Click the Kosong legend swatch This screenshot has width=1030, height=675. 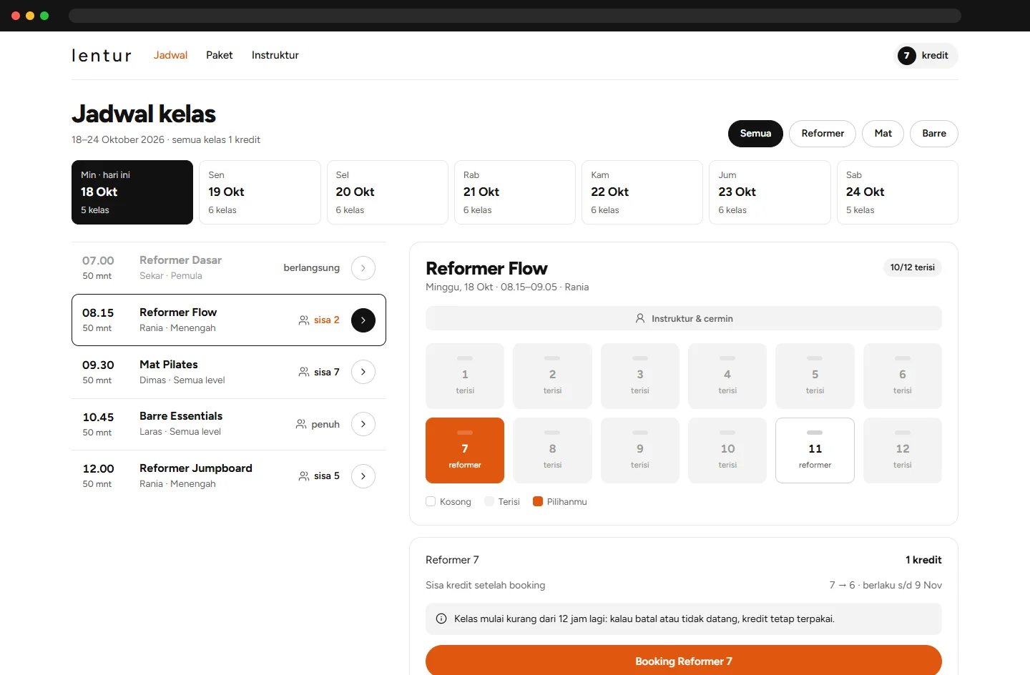[431, 501]
